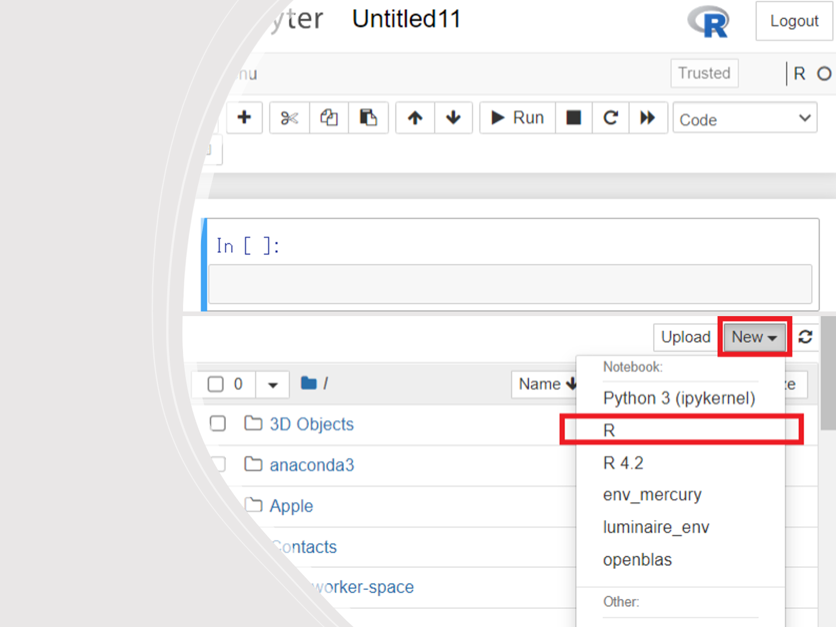Refresh the notebook file list
The height and width of the screenshot is (627, 836).
(x=805, y=337)
